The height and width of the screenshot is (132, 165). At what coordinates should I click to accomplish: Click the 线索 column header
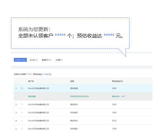[x=72, y=81]
